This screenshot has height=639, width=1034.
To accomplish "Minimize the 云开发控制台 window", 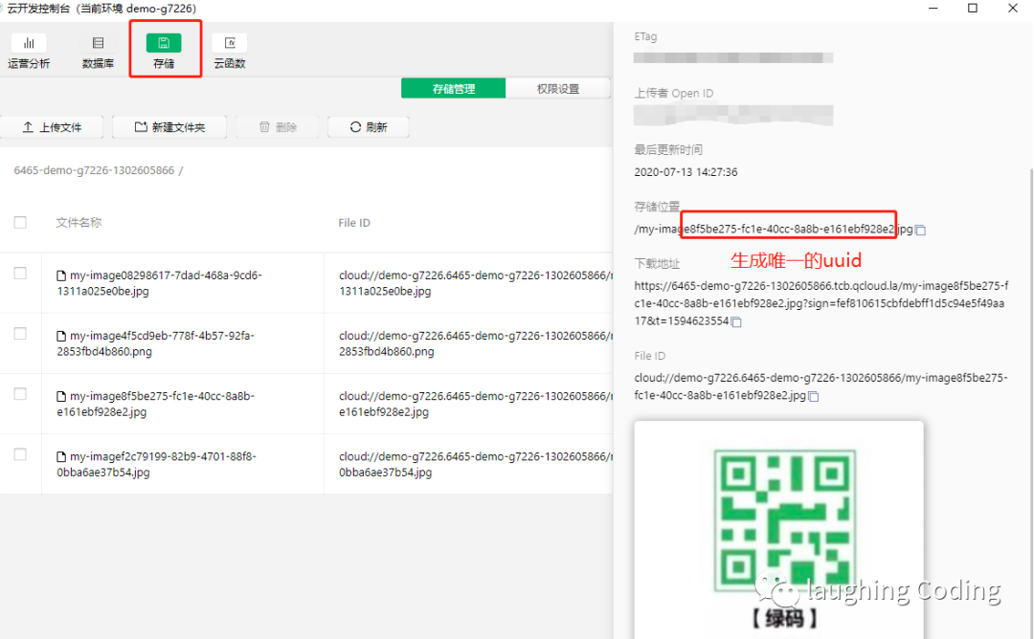I will (x=933, y=8).
